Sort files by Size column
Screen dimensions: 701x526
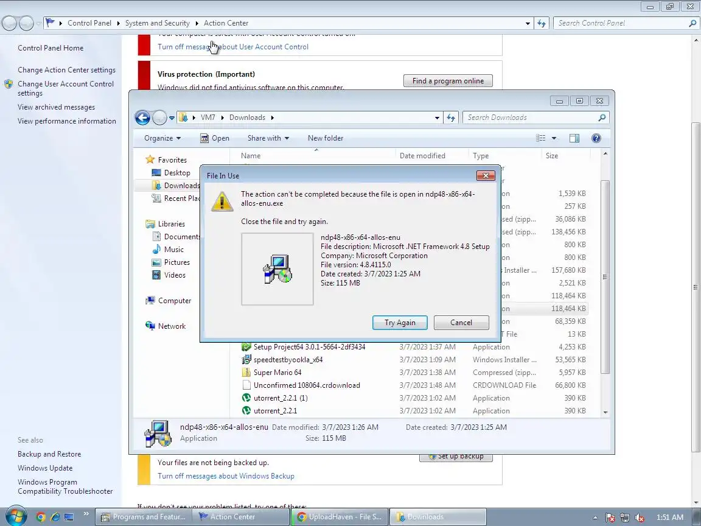click(x=552, y=156)
